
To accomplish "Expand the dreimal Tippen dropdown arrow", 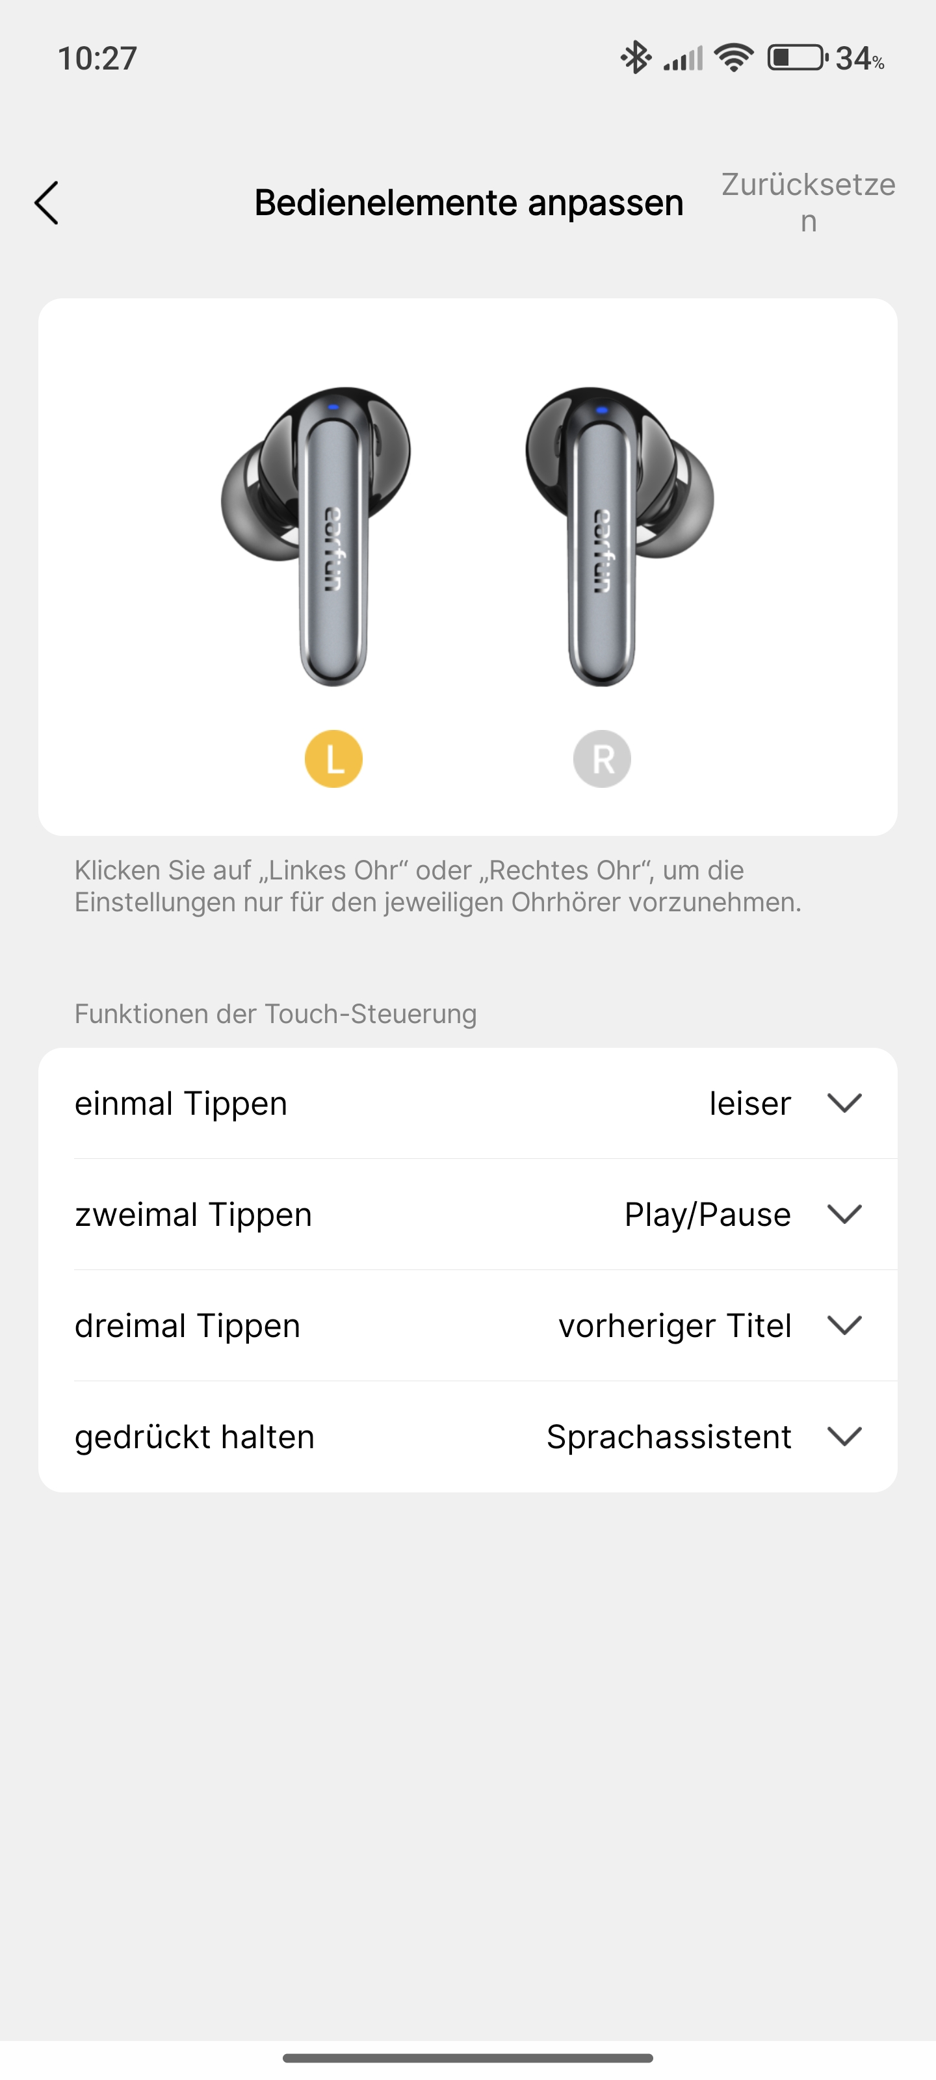I will [x=845, y=1325].
